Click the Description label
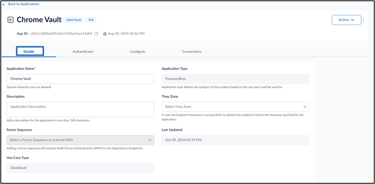Screen dimensions: 375x184 coord(15,97)
